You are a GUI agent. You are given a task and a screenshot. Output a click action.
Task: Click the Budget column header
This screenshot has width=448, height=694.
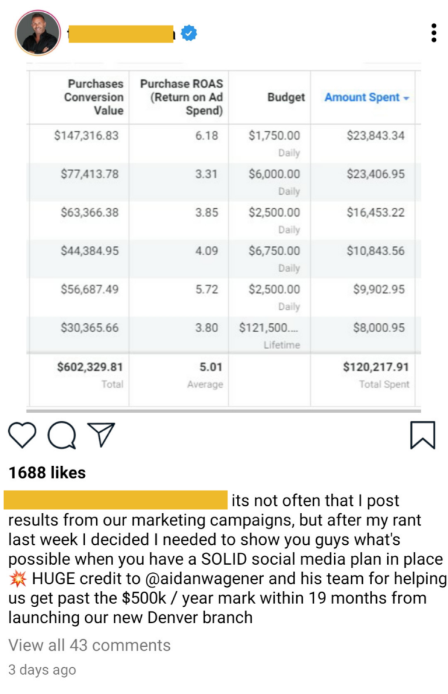pyautogui.click(x=286, y=97)
